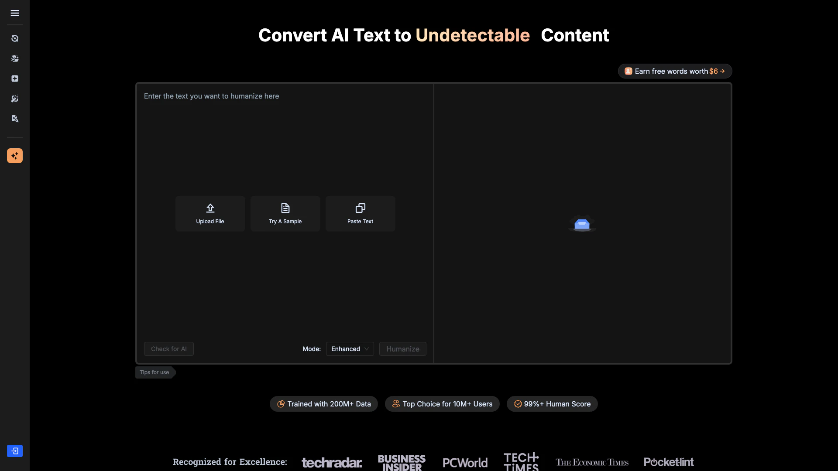
Task: Click the Upload File button
Action: pyautogui.click(x=210, y=214)
